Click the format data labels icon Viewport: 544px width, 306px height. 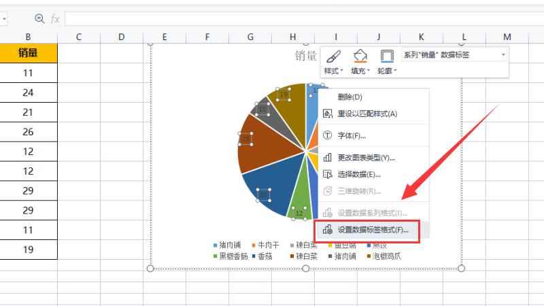pos(328,229)
